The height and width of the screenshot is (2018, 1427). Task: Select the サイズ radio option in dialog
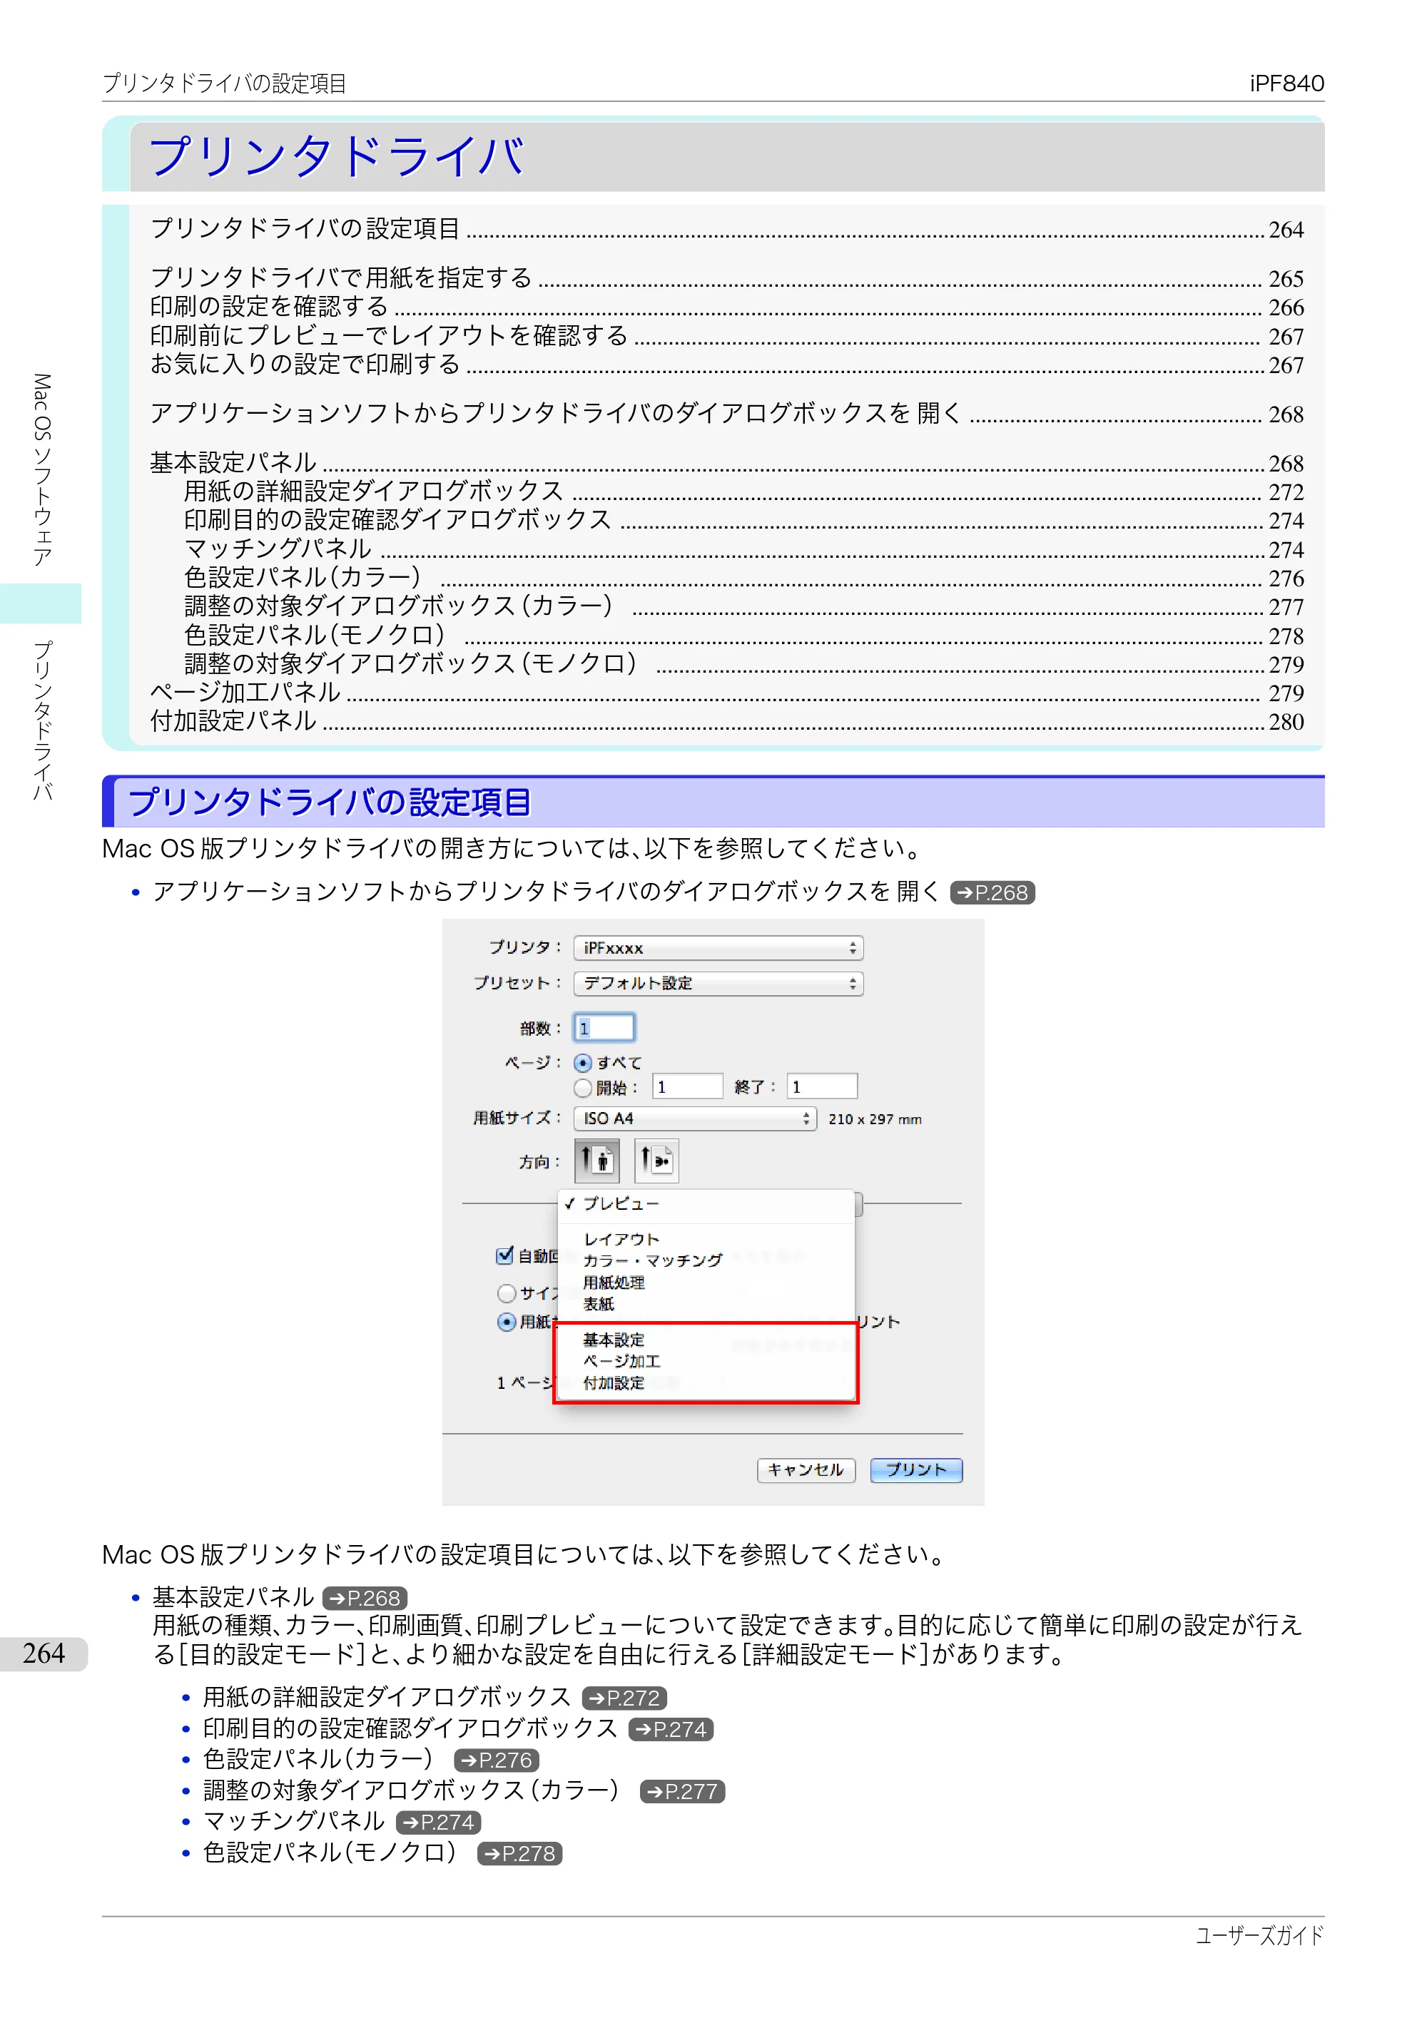coord(507,1294)
